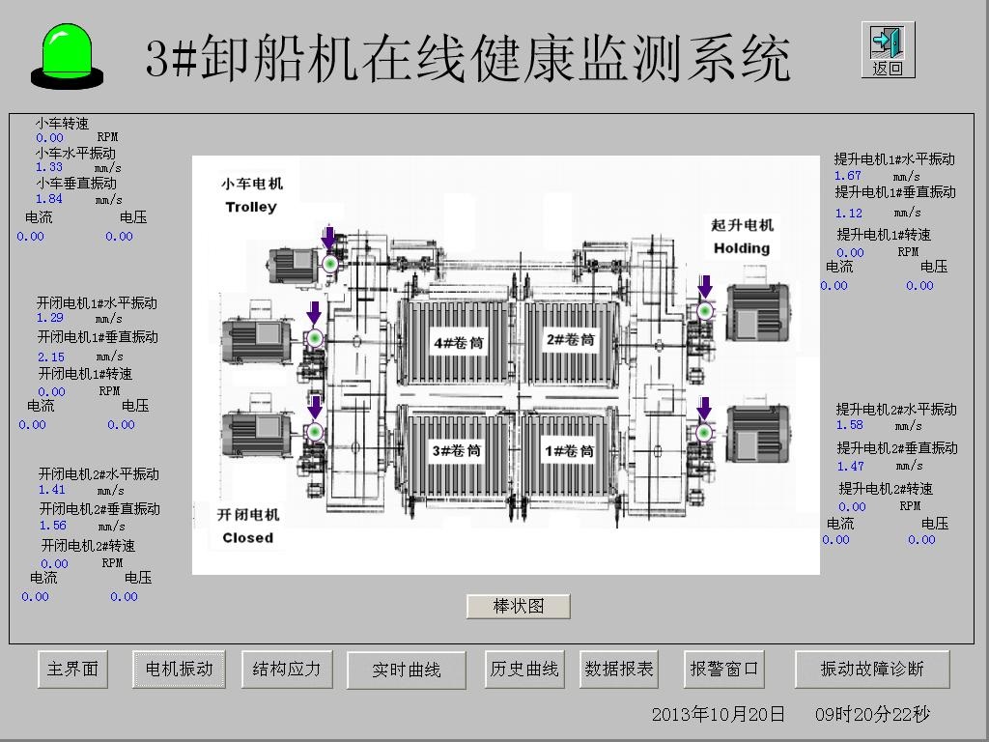
Task: Open the 棒状图 bar chart view
Action: coord(519,606)
